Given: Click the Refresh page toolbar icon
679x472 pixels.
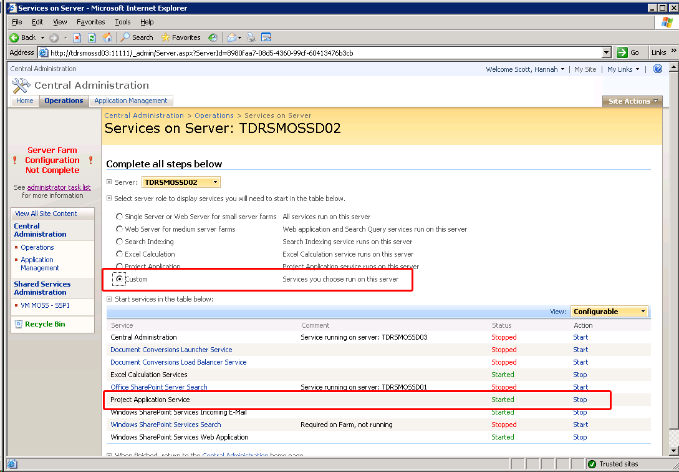Looking at the screenshot, I should (92, 37).
